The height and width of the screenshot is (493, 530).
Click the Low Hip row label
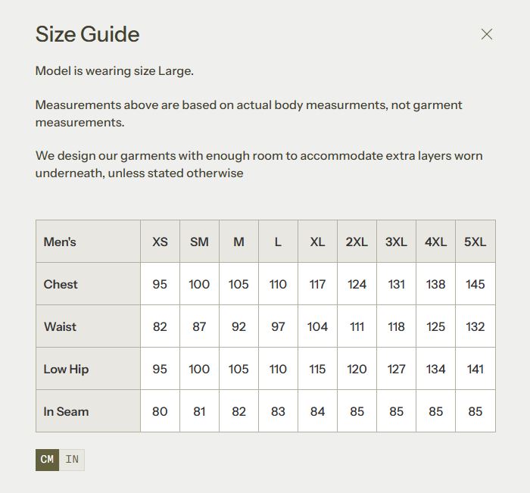(x=66, y=370)
